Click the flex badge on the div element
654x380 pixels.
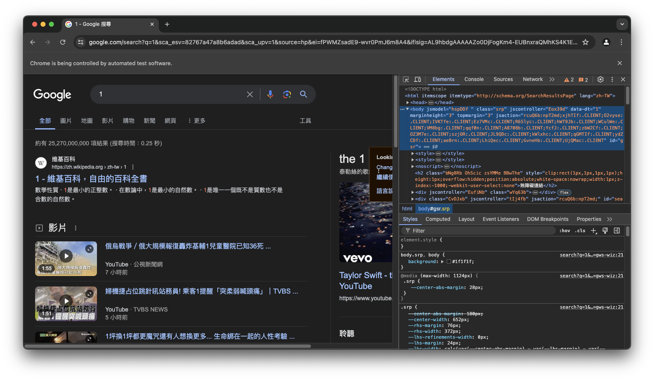tap(565, 193)
